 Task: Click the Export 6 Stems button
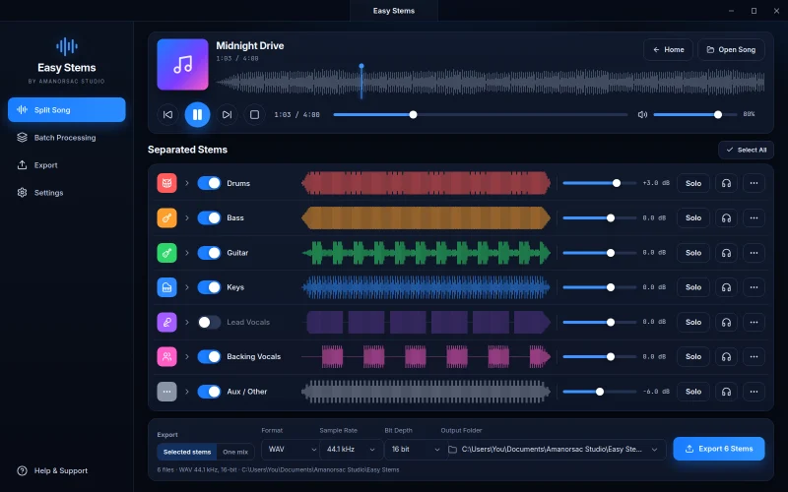[x=719, y=449]
